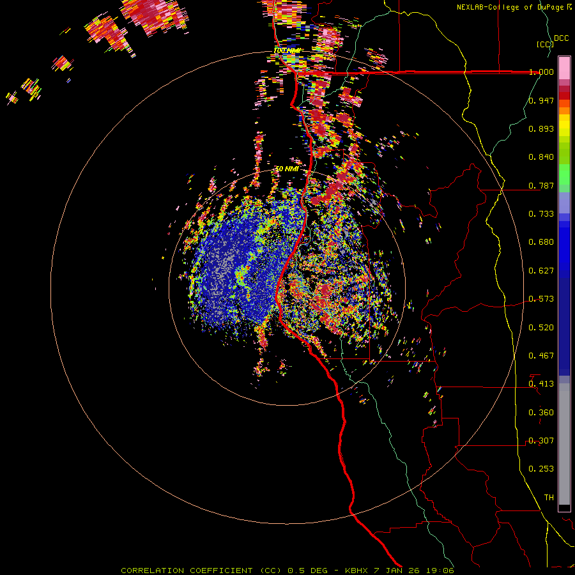Select the 0.360 legend value

[x=541, y=413]
